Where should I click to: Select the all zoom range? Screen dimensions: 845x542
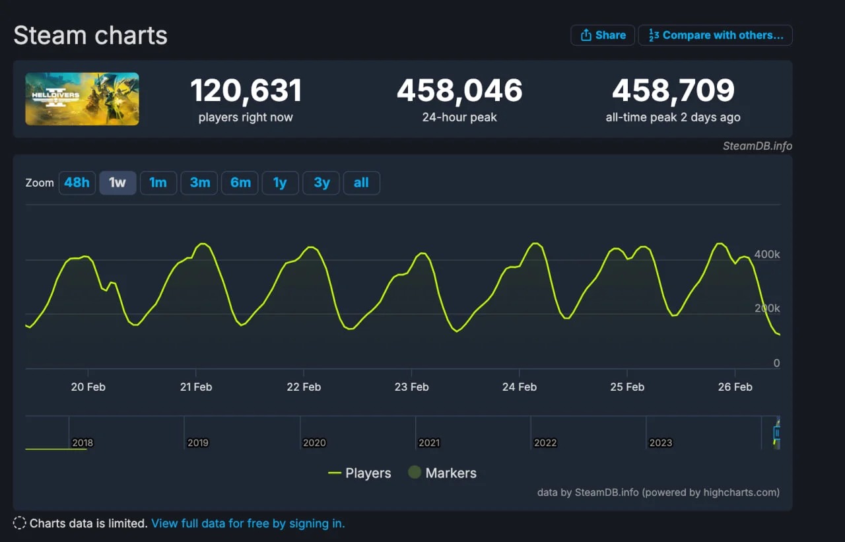pyautogui.click(x=361, y=183)
